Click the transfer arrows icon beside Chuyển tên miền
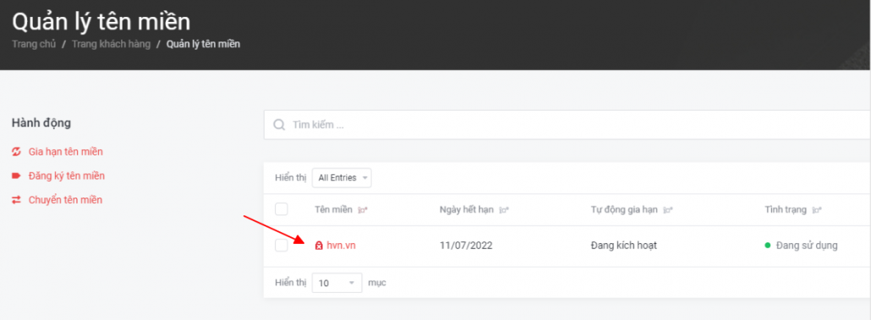The image size is (871, 320). point(16,199)
